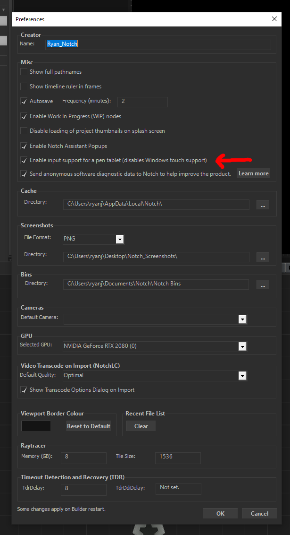Click the Autosave Frequency minutes field

pos(142,102)
